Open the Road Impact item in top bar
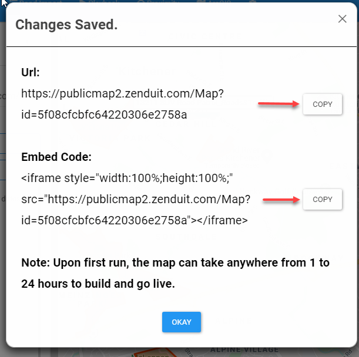Image resolution: width=359 pixels, height=357 pixels. (x=35, y=1)
